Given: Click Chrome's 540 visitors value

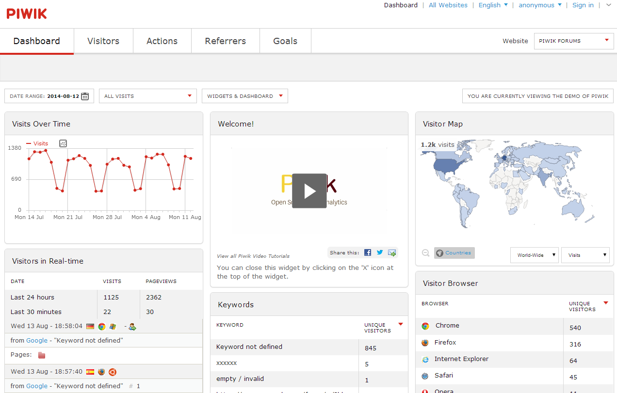Looking at the screenshot, I should [x=575, y=328].
